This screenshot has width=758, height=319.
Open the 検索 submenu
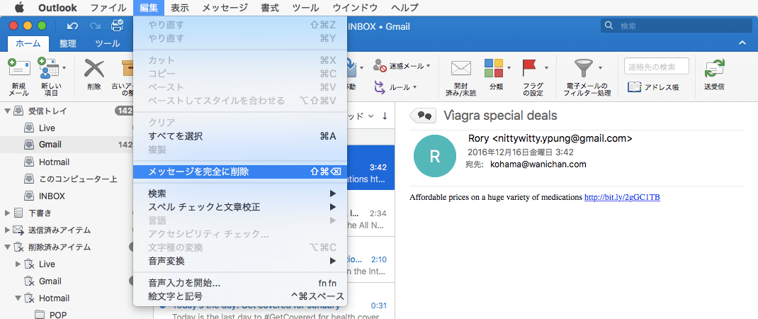(240, 194)
